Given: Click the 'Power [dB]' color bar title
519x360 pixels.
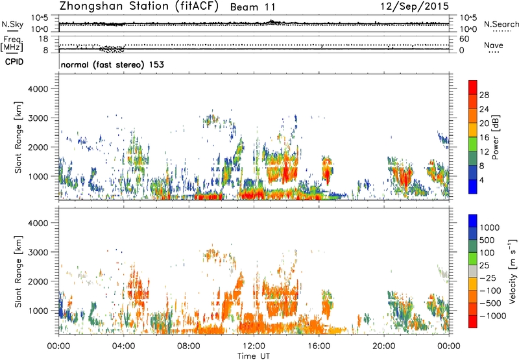Looking at the screenshot, I should tap(495, 137).
